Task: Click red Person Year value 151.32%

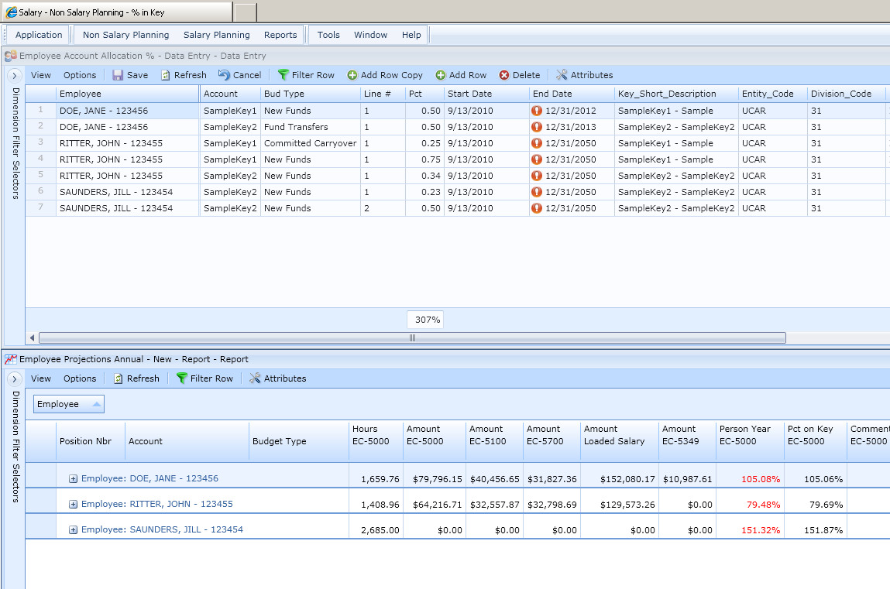Action: click(x=761, y=530)
